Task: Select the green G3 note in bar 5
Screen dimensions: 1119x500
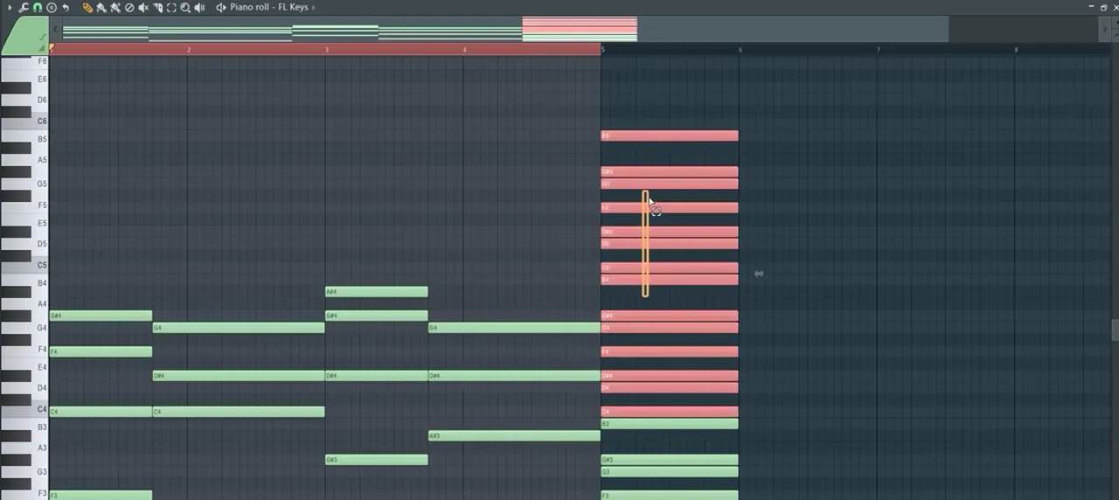Action: click(670, 471)
